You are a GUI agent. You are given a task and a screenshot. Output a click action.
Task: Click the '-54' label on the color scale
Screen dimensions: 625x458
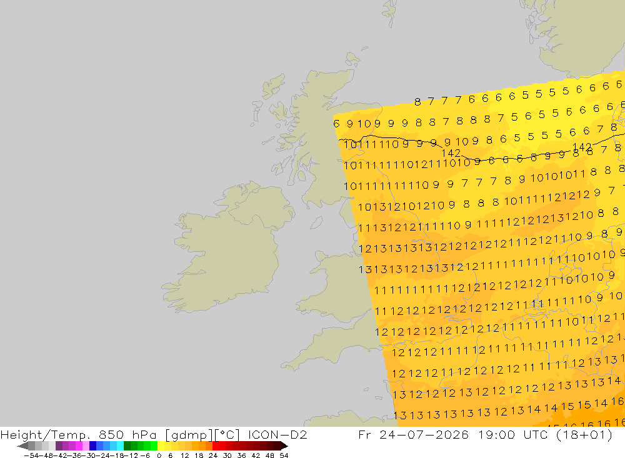pyautogui.click(x=31, y=456)
